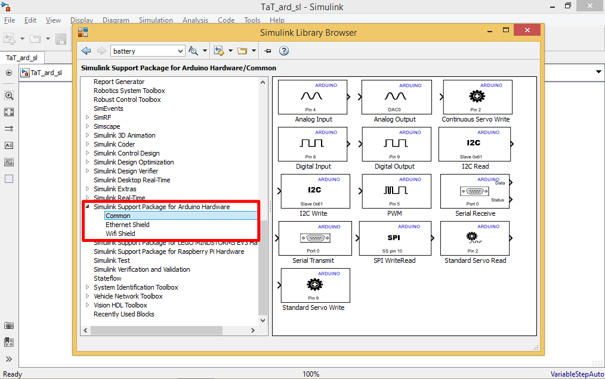Select the I2C Read block
Screen dimensions: 605x379
tap(474, 144)
